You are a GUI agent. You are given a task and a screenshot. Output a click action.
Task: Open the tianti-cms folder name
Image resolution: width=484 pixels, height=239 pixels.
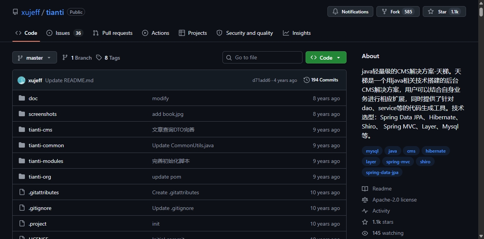coord(41,130)
